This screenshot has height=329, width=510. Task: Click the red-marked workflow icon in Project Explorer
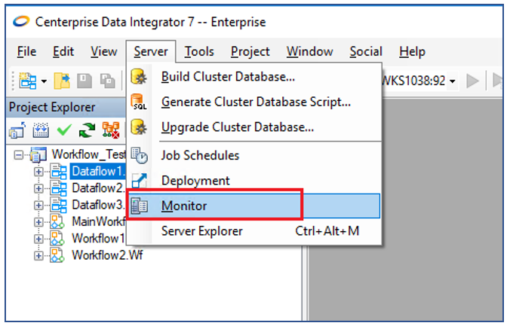[x=110, y=130]
